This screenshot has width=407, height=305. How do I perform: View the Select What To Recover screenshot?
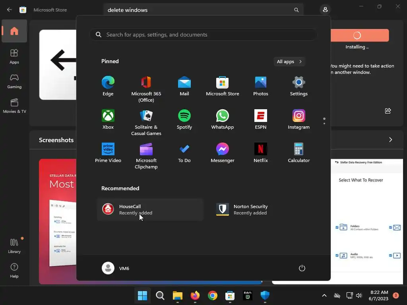(367, 222)
